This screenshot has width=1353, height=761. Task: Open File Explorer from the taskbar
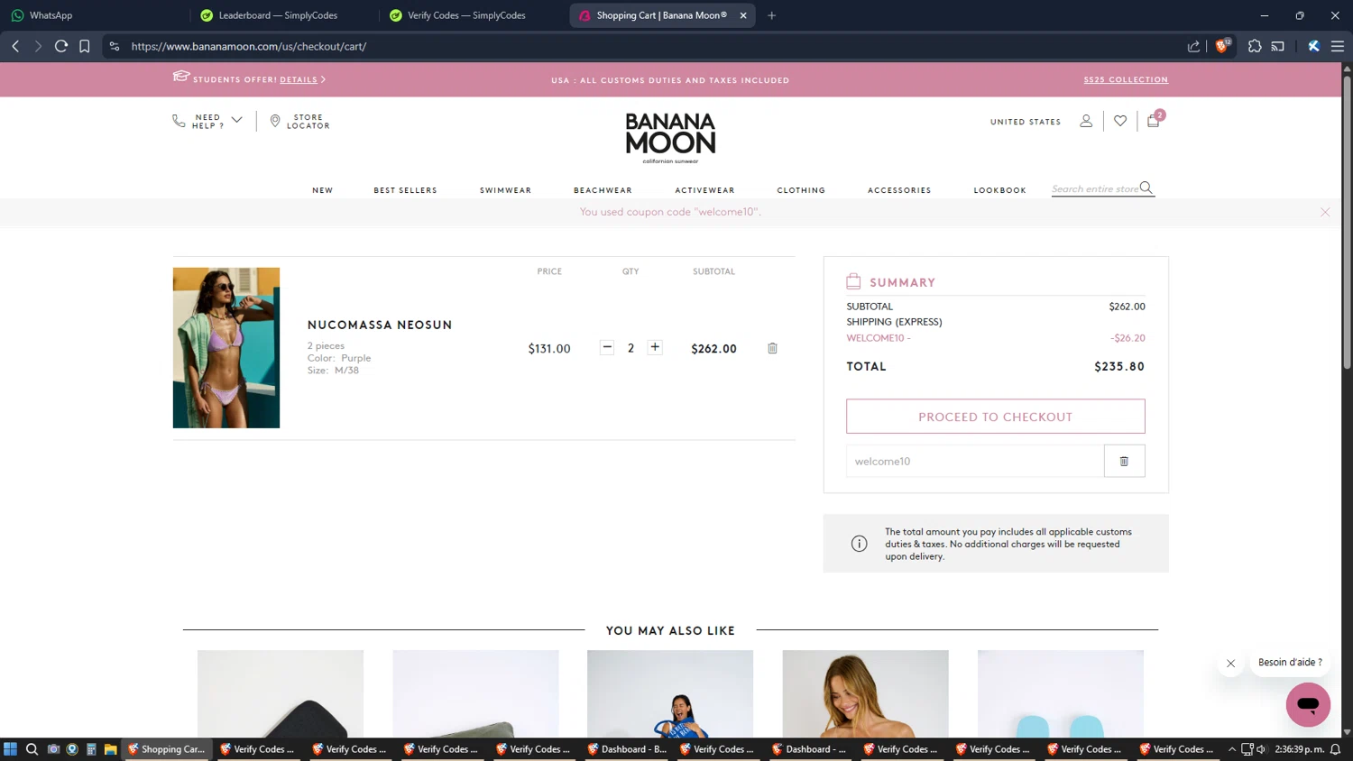point(110,749)
